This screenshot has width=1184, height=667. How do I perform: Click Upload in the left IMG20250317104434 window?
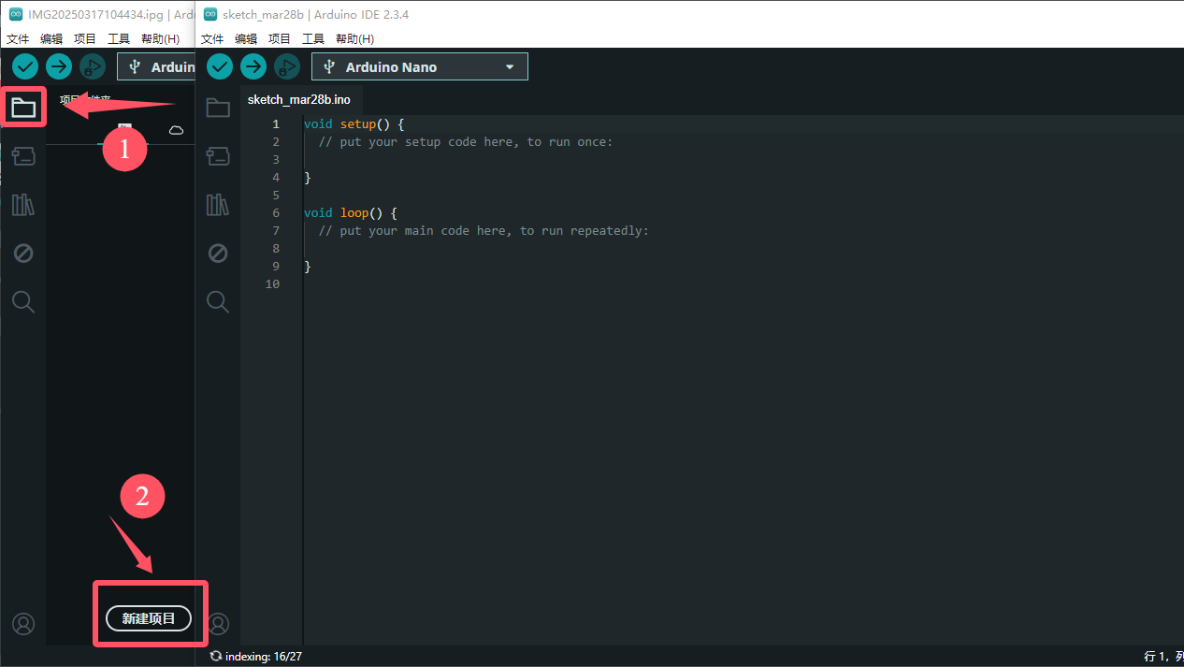click(59, 66)
